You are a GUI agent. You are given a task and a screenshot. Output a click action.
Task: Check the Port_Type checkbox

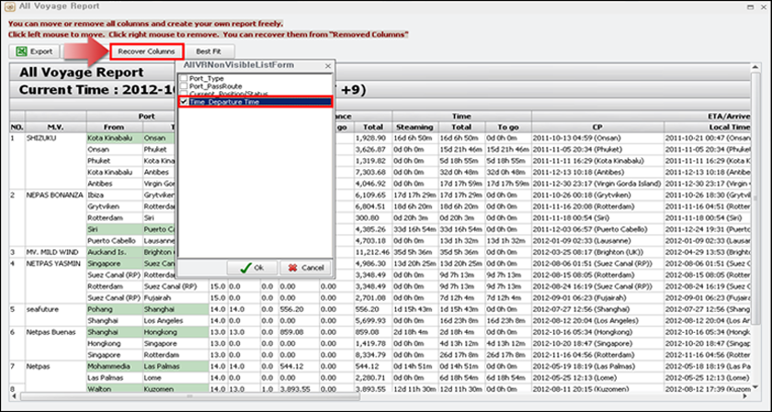click(x=184, y=78)
